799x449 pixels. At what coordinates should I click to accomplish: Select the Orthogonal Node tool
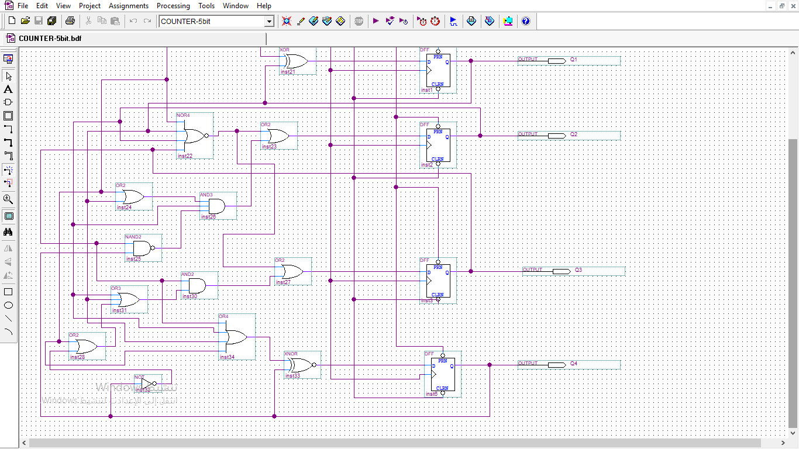8,129
